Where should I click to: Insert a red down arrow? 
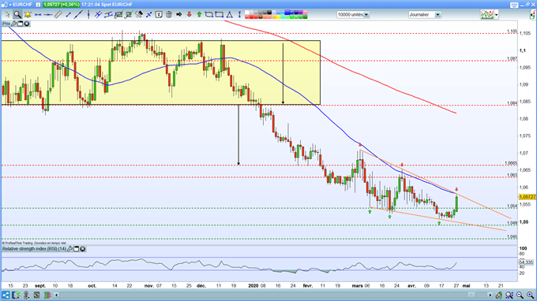coord(189,14)
